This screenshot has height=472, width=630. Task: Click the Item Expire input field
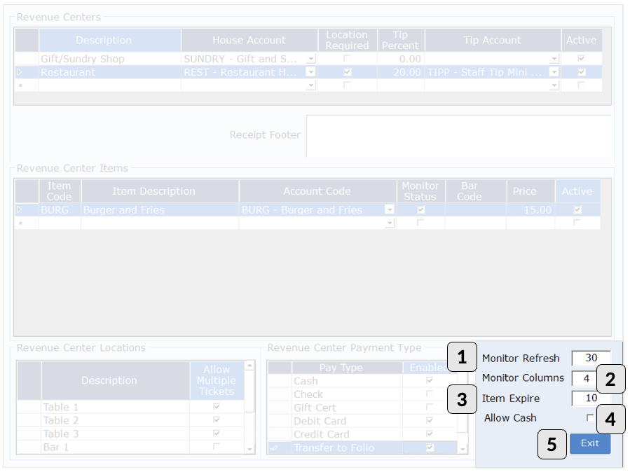point(590,398)
